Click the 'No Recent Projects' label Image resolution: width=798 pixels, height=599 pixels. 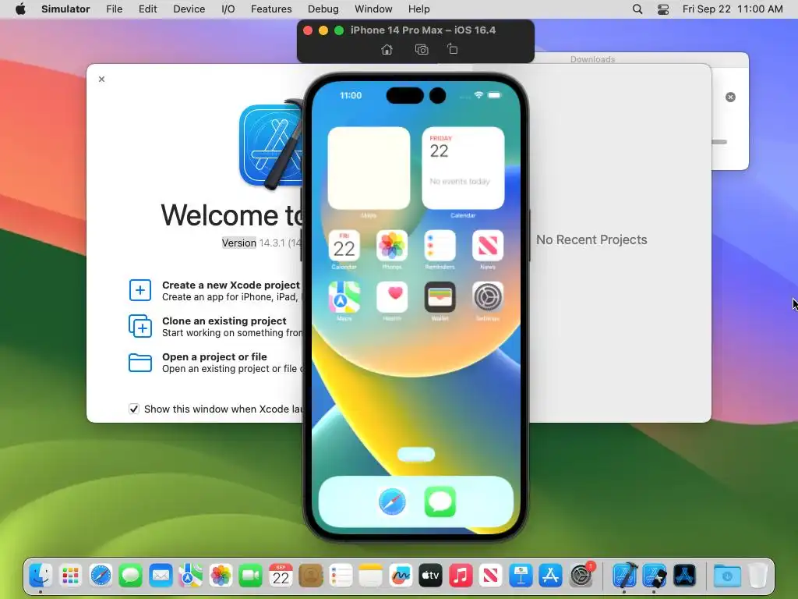(x=591, y=239)
